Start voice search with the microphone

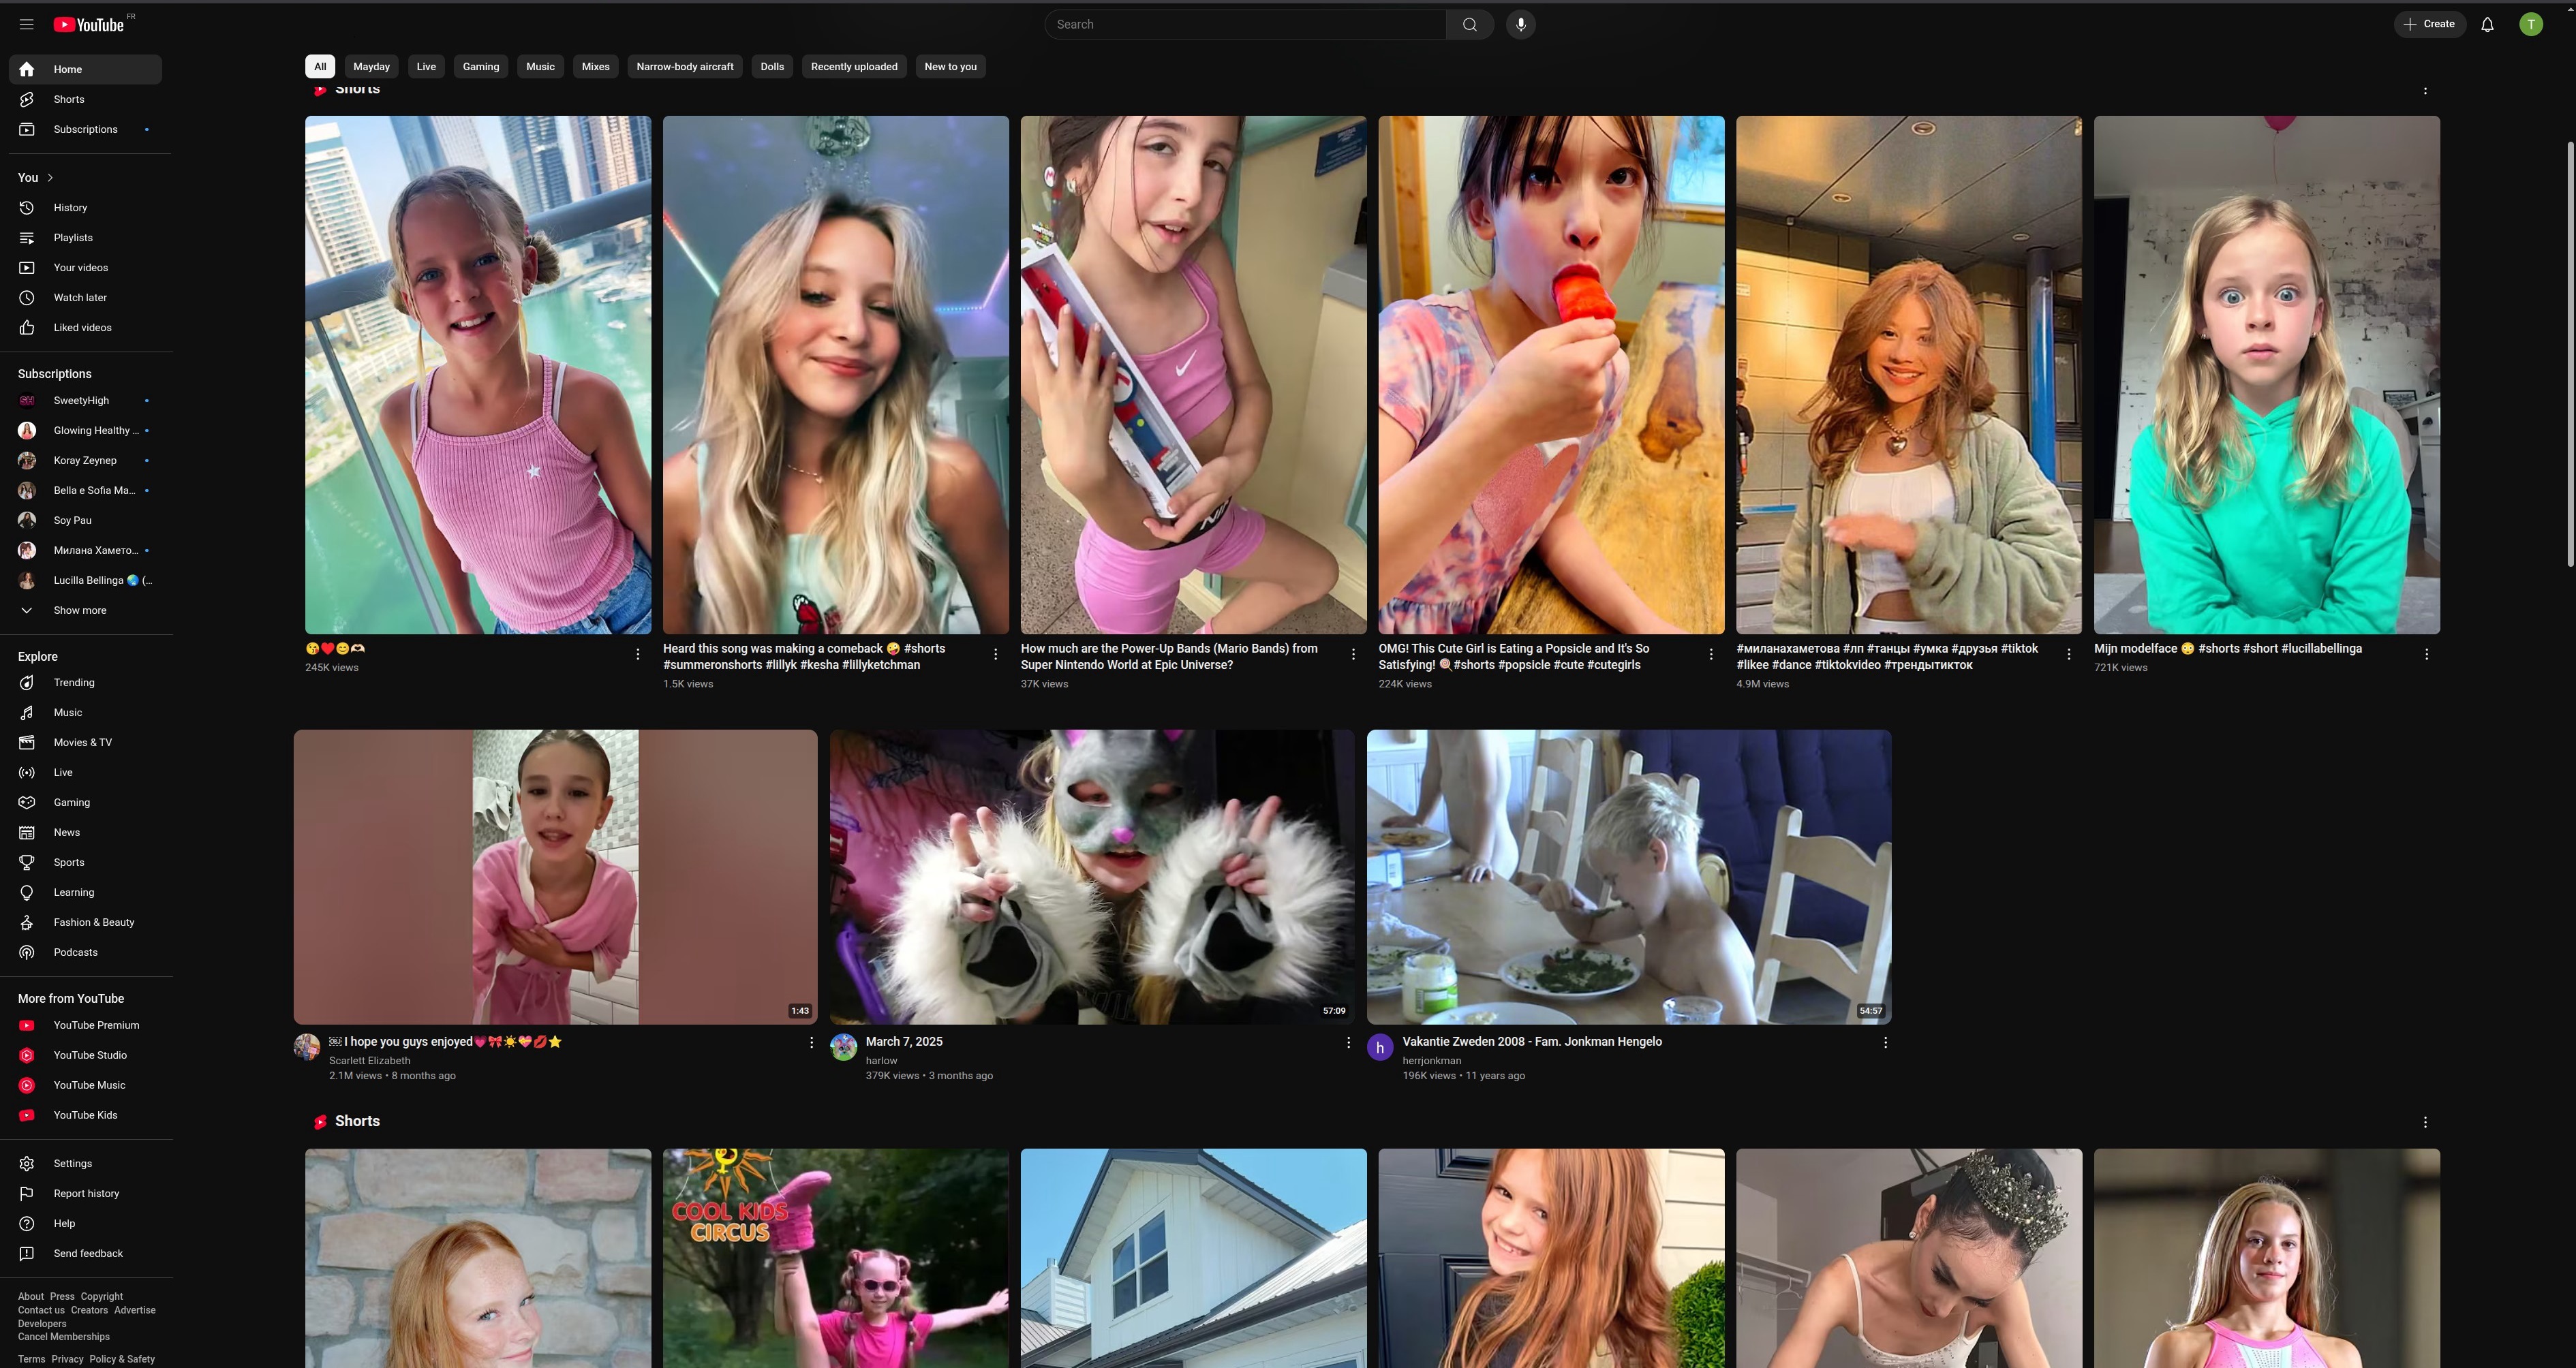[1520, 24]
